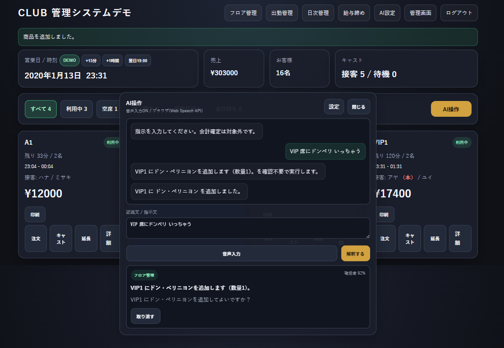Open AI設定 page
This screenshot has width=504, height=348.
[x=387, y=13]
